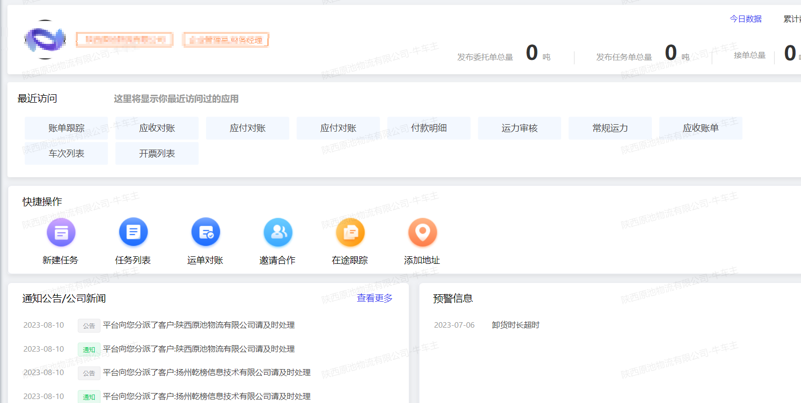
Task: Click the 通知公告/公司新闻 heading
Action: click(x=64, y=299)
